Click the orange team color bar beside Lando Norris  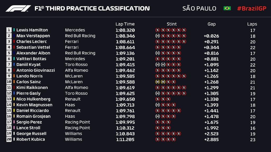coord(14,76)
